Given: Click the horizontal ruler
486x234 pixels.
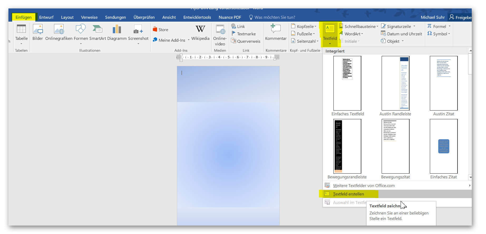Looking at the screenshot, I should 228,57.
